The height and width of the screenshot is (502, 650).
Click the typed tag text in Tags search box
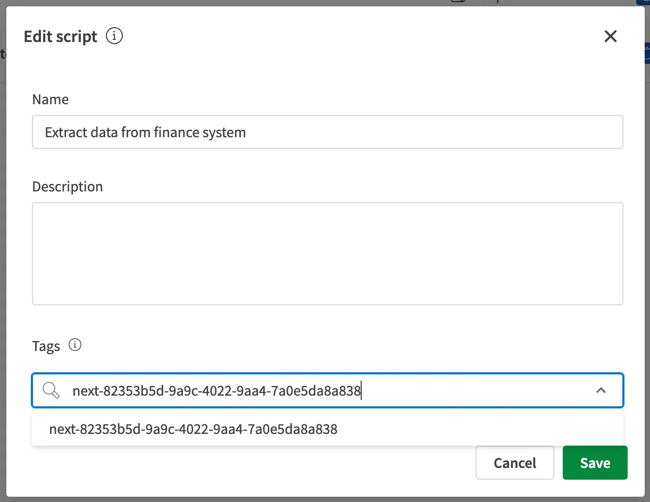point(216,391)
